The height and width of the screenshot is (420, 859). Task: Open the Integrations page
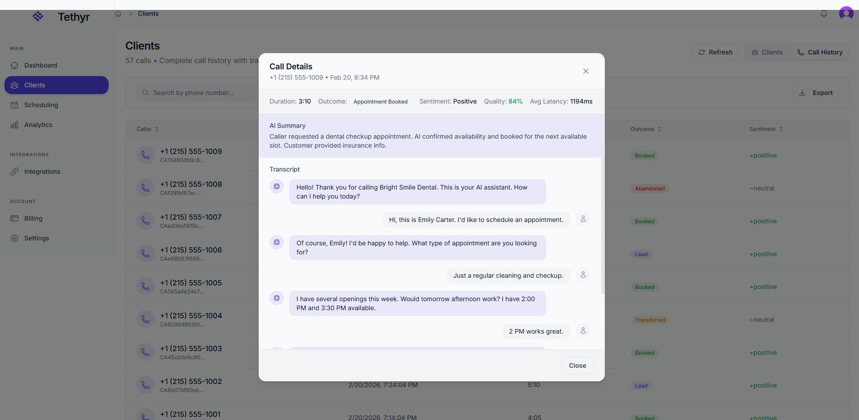(x=42, y=172)
